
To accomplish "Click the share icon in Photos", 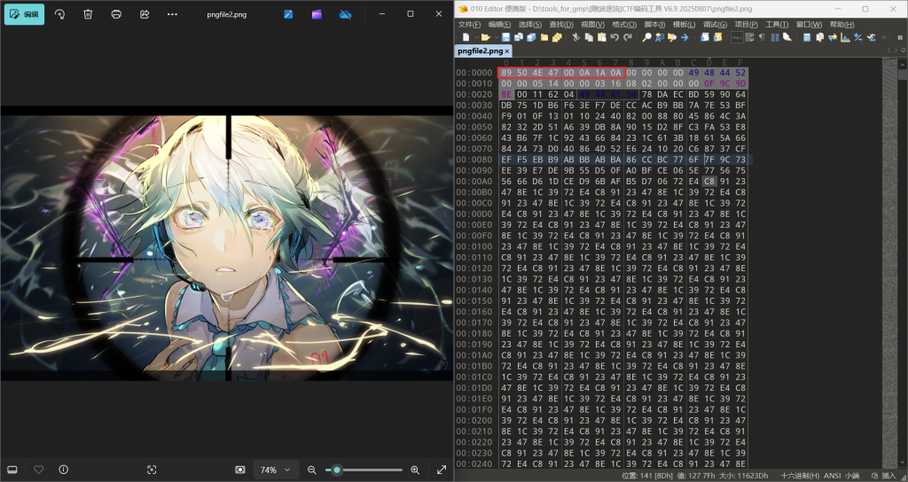I will pyautogui.click(x=145, y=14).
